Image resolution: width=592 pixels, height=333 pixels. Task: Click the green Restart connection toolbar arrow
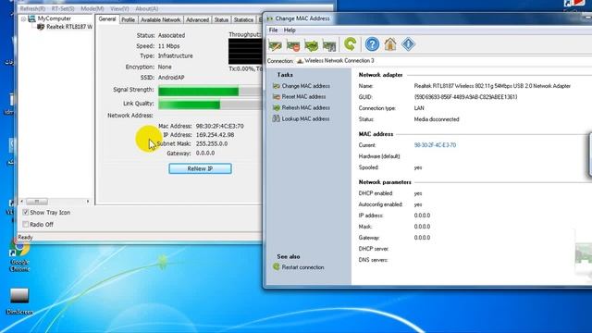350,44
